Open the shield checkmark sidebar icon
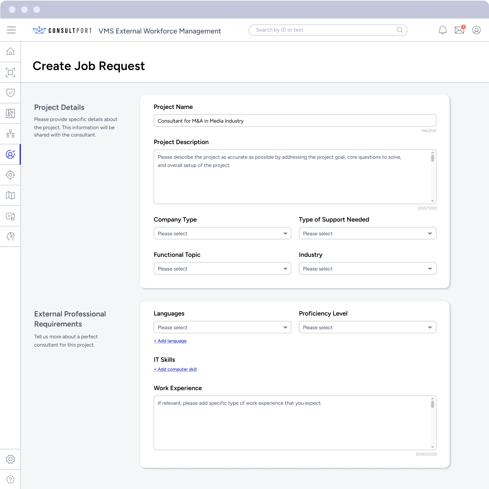 click(10, 93)
